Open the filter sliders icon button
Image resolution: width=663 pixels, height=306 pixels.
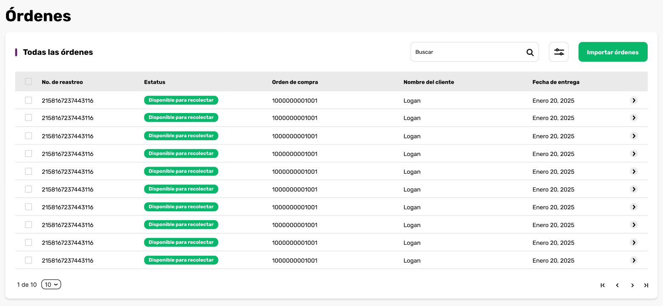click(559, 52)
